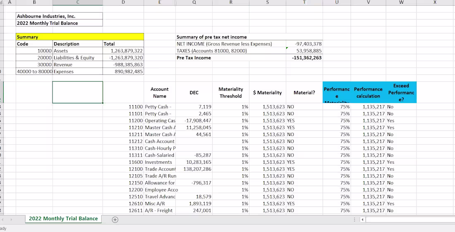Click NET INCOME value -97,403,378
Image resolution: width=455 pixels, height=232 pixels.
[304, 44]
